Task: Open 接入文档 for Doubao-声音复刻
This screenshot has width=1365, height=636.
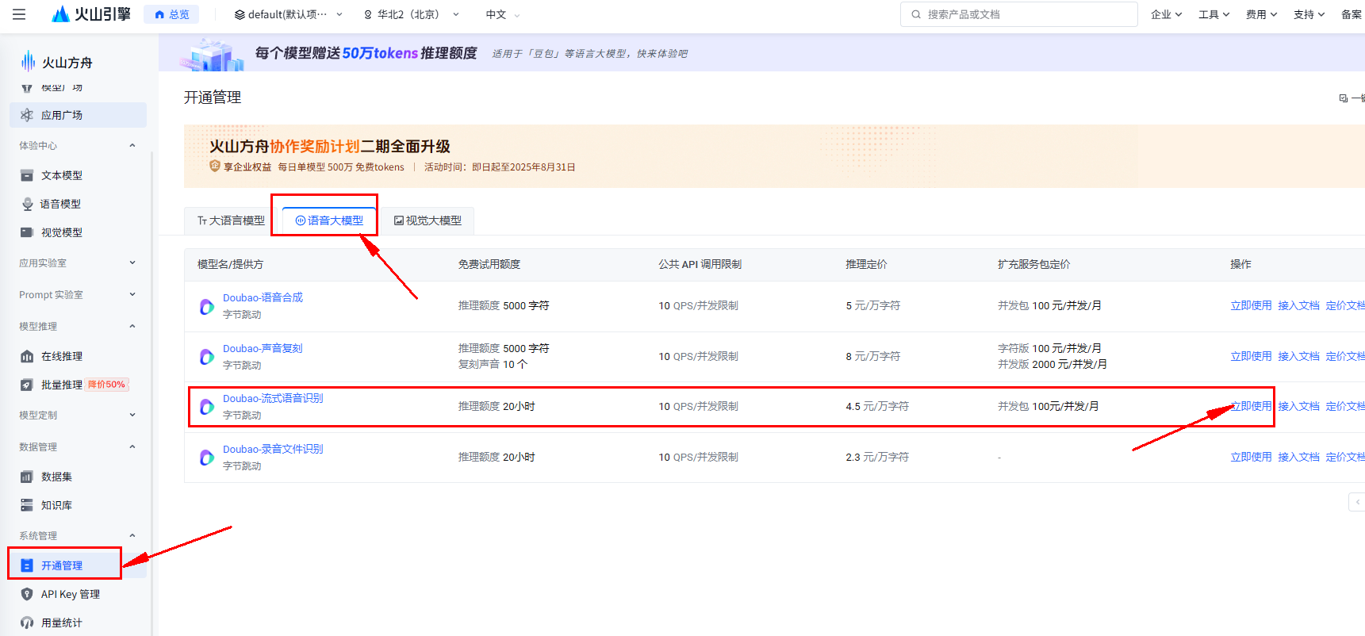Action: coord(1298,356)
